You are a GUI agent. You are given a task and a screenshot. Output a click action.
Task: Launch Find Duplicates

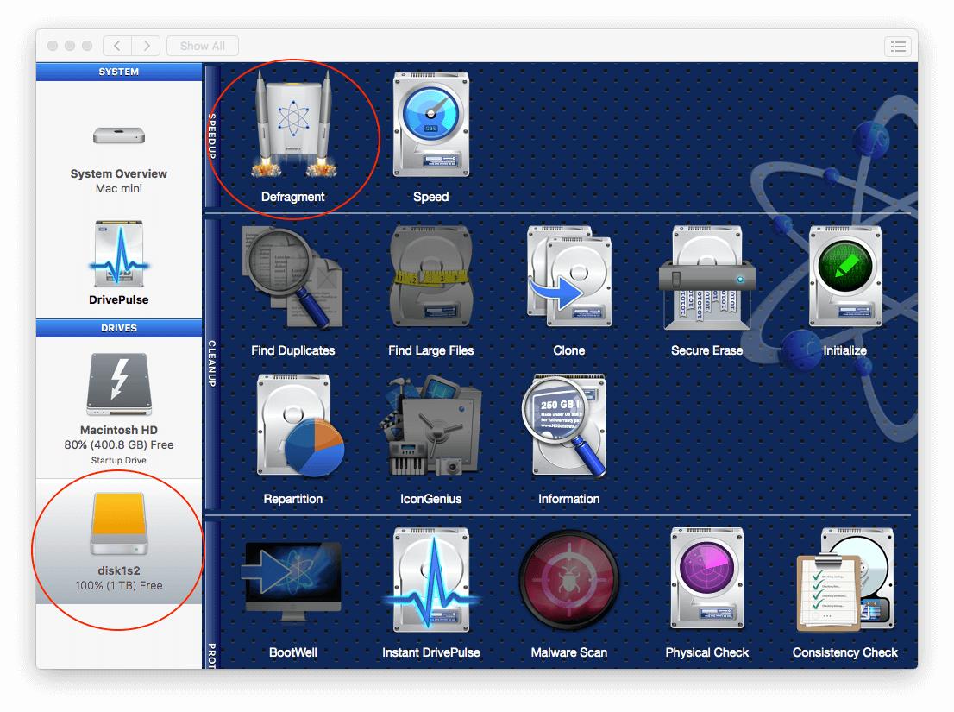294,280
